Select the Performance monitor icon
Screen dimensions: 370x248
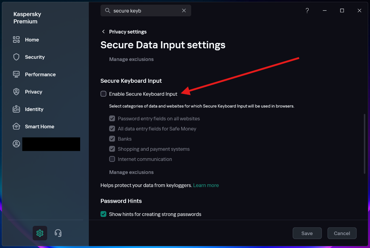[x=16, y=74]
